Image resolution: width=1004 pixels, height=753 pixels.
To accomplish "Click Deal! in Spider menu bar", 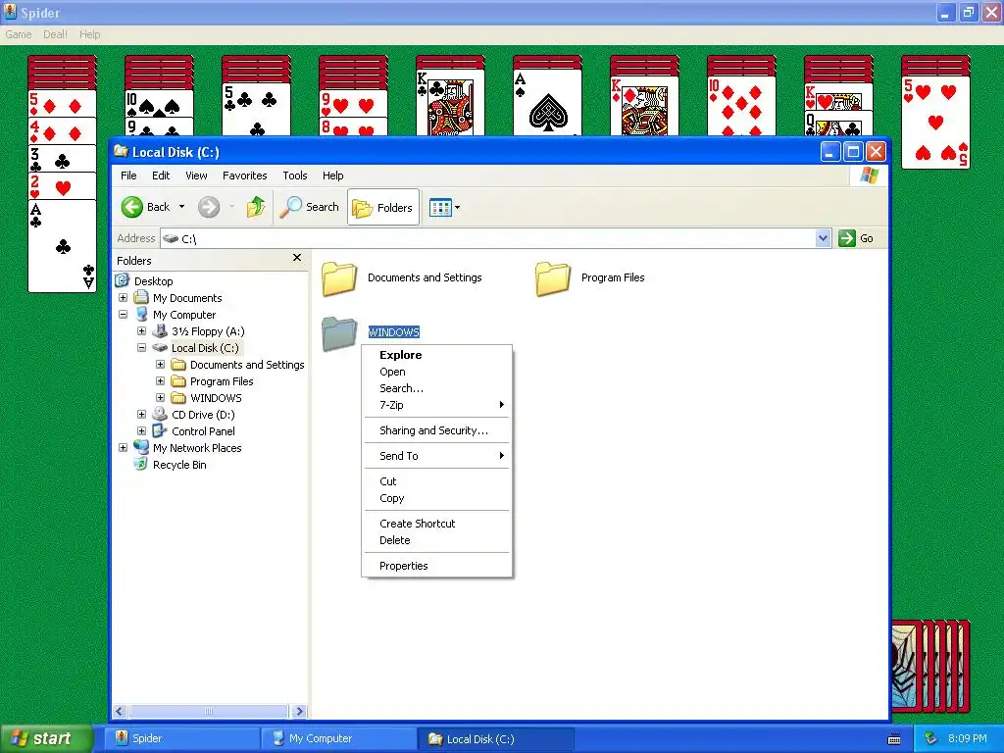I will pos(55,34).
